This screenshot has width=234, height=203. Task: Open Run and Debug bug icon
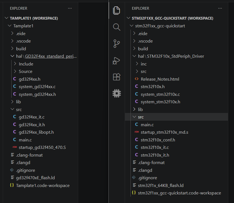116,61
